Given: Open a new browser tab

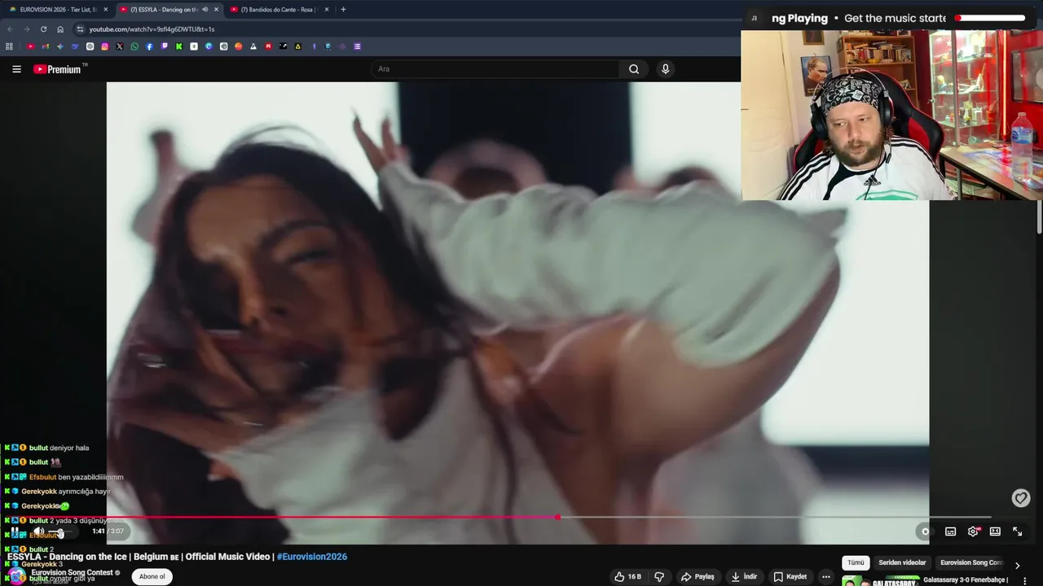Looking at the screenshot, I should coord(343,10).
